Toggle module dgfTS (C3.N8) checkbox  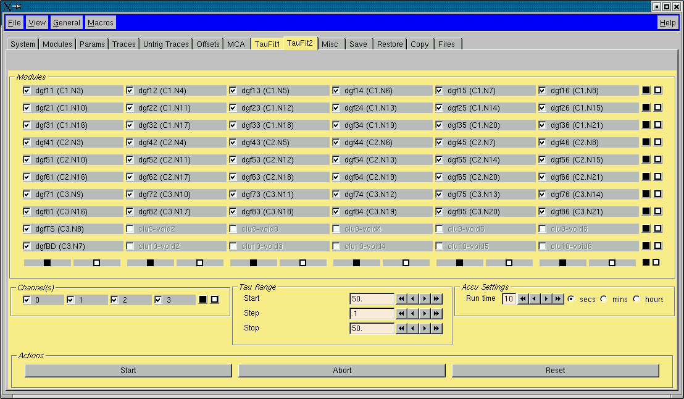27,229
